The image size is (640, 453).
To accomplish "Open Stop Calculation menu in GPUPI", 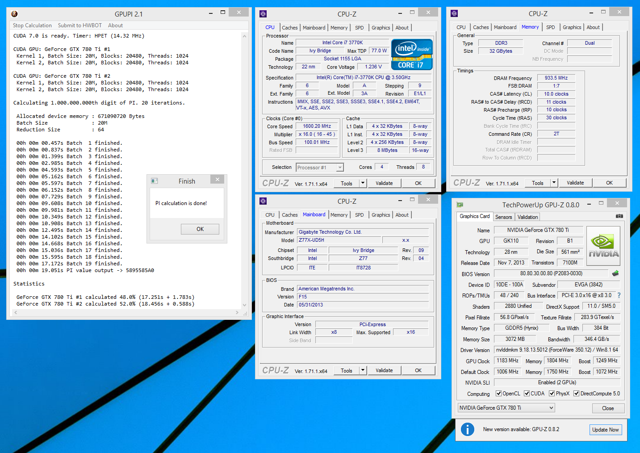I will (x=32, y=25).
